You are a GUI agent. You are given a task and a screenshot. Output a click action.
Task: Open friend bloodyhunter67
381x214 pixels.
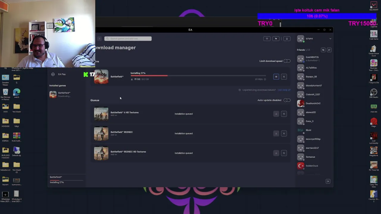314,86
